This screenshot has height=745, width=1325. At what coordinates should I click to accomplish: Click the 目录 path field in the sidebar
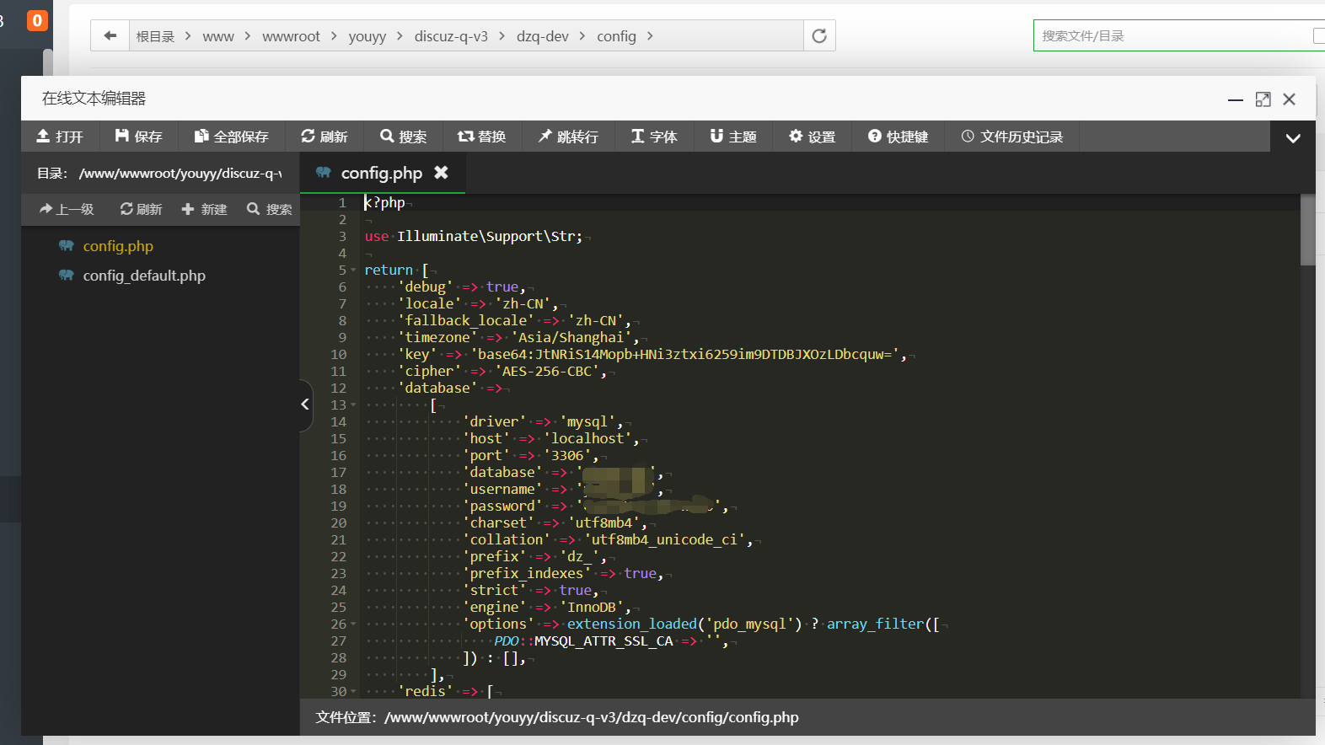(x=180, y=174)
